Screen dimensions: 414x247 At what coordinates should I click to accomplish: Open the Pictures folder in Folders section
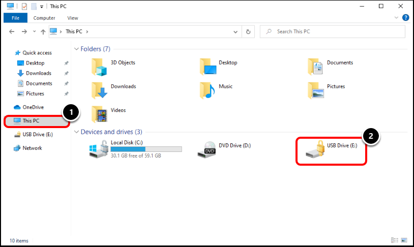pyautogui.click(x=327, y=90)
